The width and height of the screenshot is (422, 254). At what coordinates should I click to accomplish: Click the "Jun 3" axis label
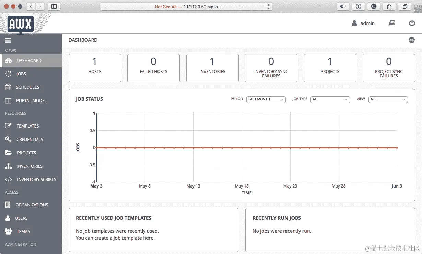click(x=397, y=186)
